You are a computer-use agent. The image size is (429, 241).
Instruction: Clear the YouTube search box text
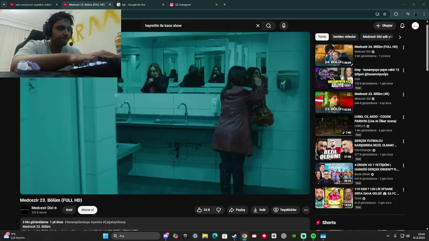258,26
